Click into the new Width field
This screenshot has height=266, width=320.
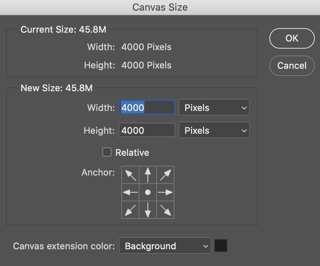coord(147,107)
